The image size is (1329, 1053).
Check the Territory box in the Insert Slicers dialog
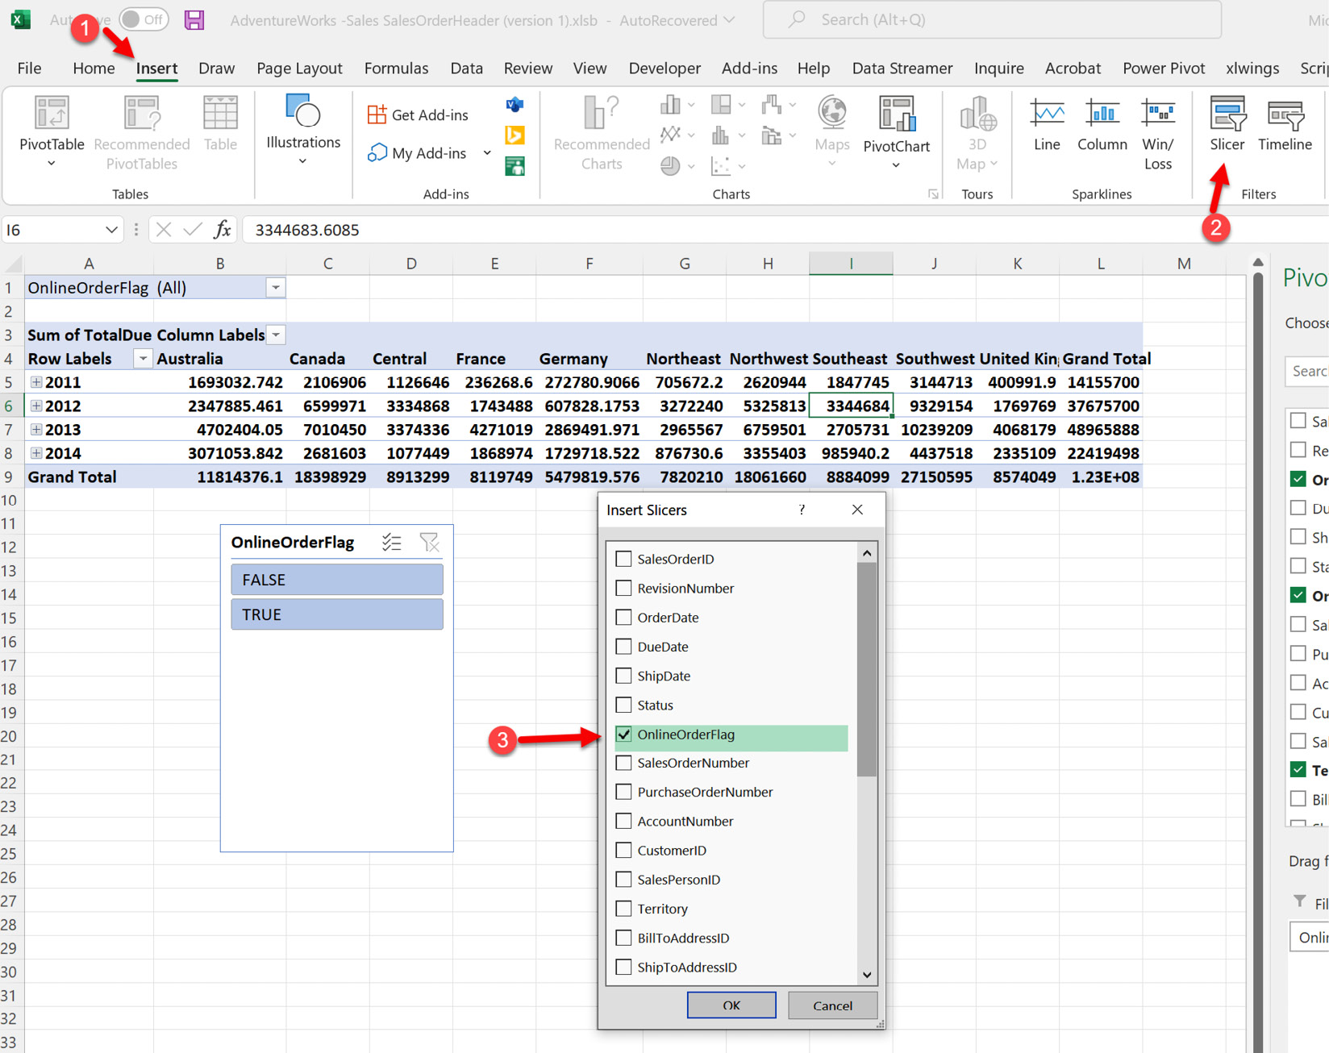[623, 909]
